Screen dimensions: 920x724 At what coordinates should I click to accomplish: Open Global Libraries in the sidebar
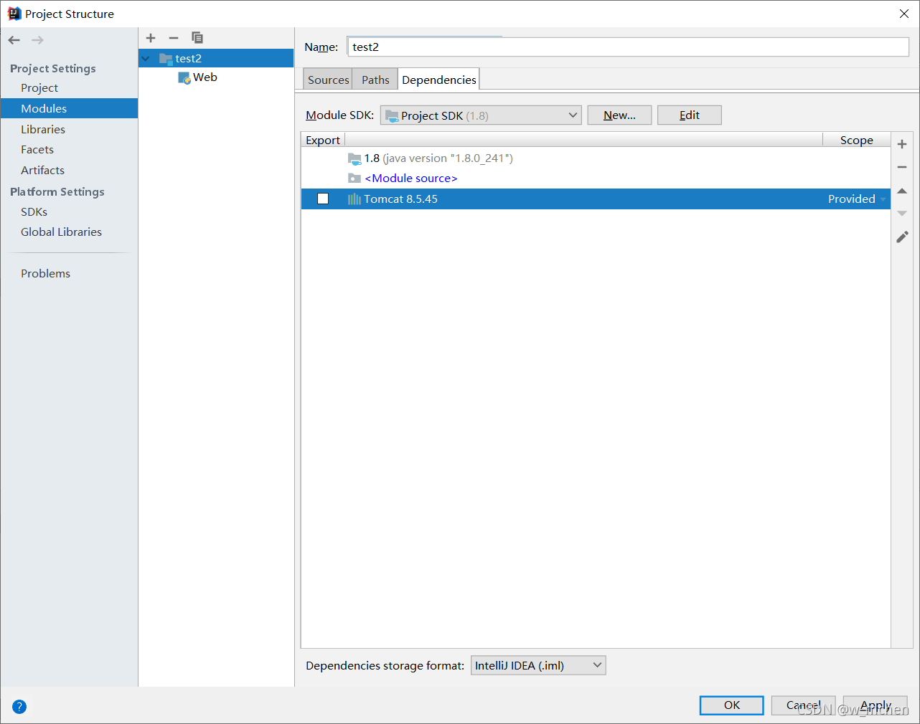(x=61, y=232)
